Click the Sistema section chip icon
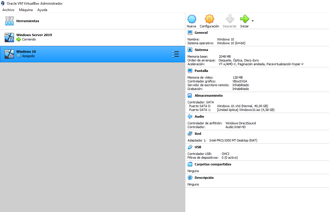 190,50
